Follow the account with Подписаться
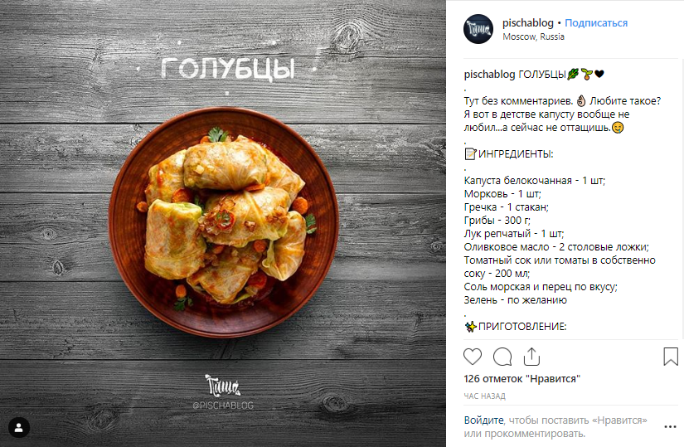The image size is (684, 447). tap(596, 23)
